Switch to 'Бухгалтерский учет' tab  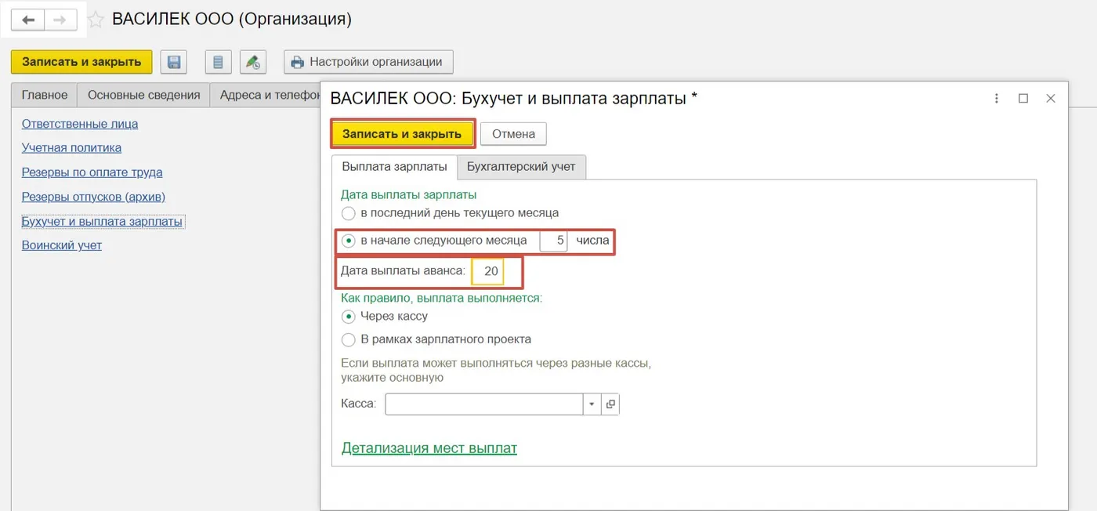click(521, 167)
